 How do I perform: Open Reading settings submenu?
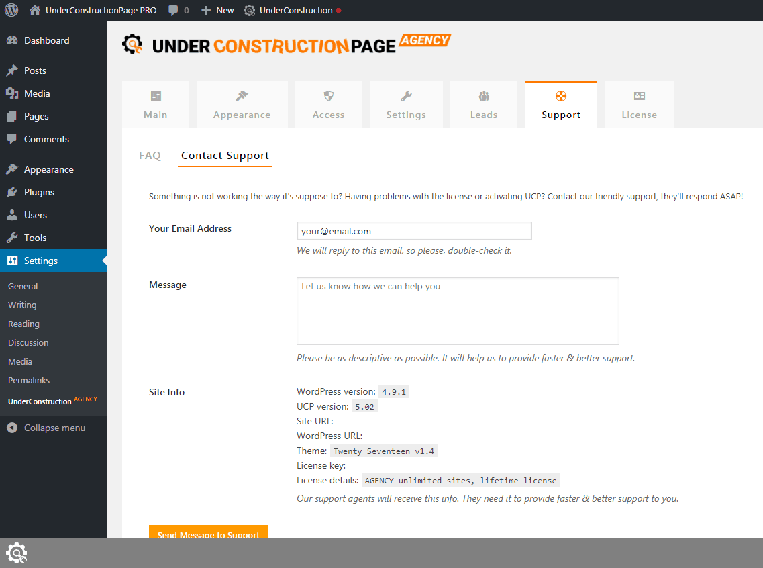click(x=23, y=324)
